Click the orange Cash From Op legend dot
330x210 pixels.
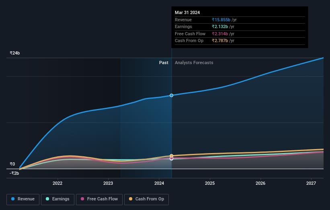[131, 199]
